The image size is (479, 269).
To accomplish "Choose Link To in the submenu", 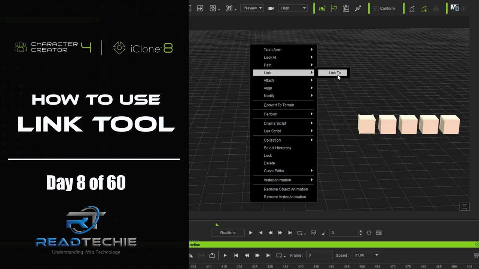I will tap(333, 73).
